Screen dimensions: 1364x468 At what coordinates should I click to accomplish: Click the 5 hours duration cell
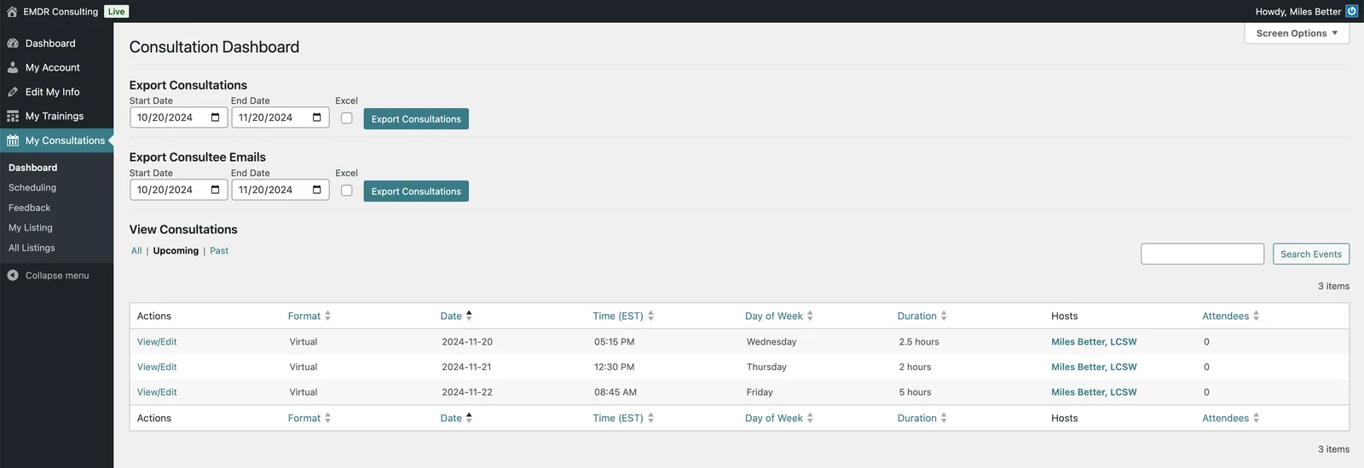coord(915,392)
